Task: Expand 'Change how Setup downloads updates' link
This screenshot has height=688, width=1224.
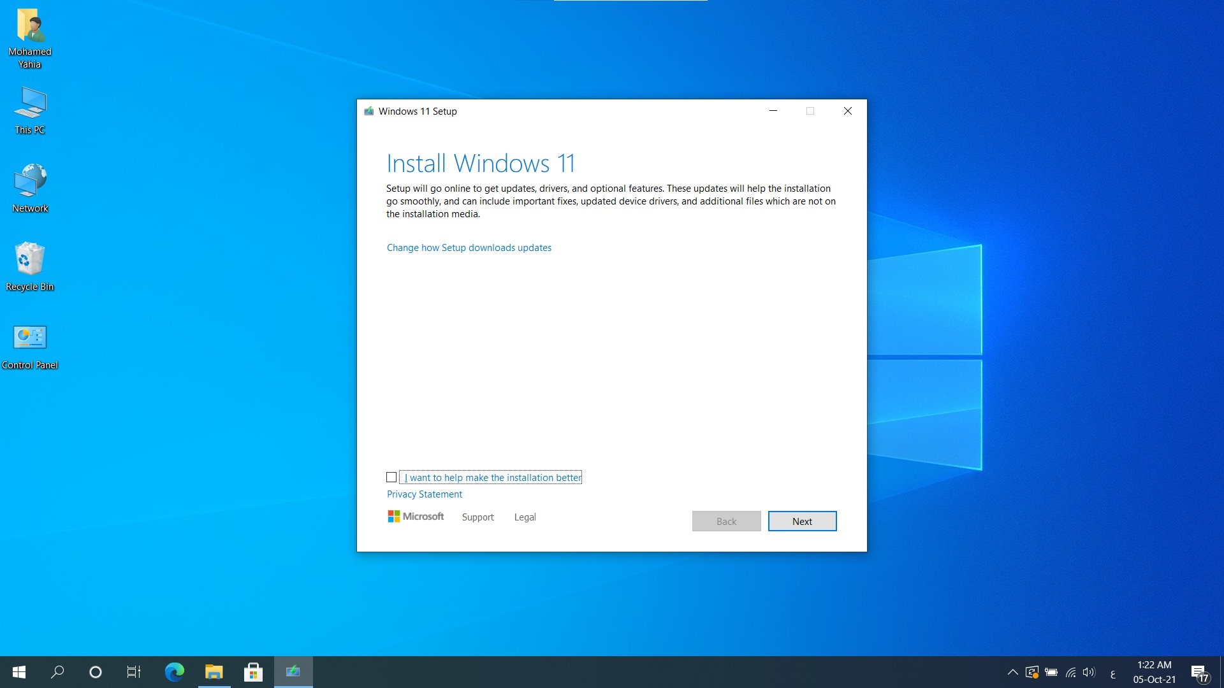Action: [469, 247]
